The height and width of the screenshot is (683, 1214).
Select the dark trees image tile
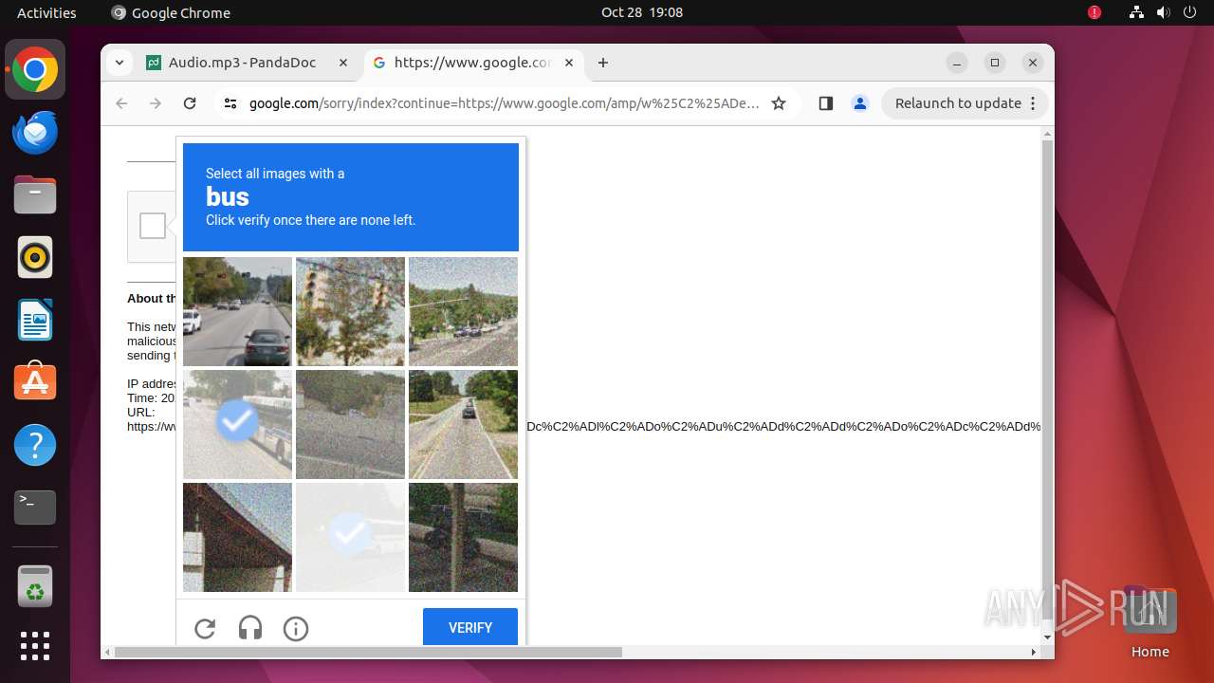click(x=463, y=537)
